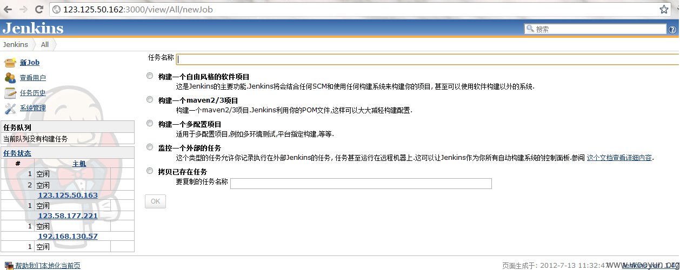The width and height of the screenshot is (680, 270).
Task: Click the browser forward arrow
Action: pyautogui.click(x=24, y=9)
